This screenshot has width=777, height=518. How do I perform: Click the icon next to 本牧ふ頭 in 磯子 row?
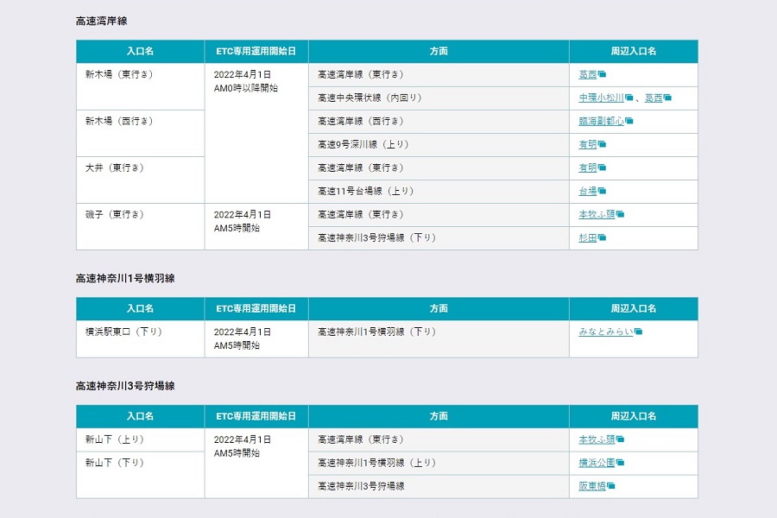(x=620, y=213)
